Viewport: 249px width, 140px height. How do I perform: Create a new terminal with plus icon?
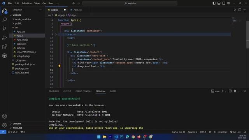tap(223, 91)
